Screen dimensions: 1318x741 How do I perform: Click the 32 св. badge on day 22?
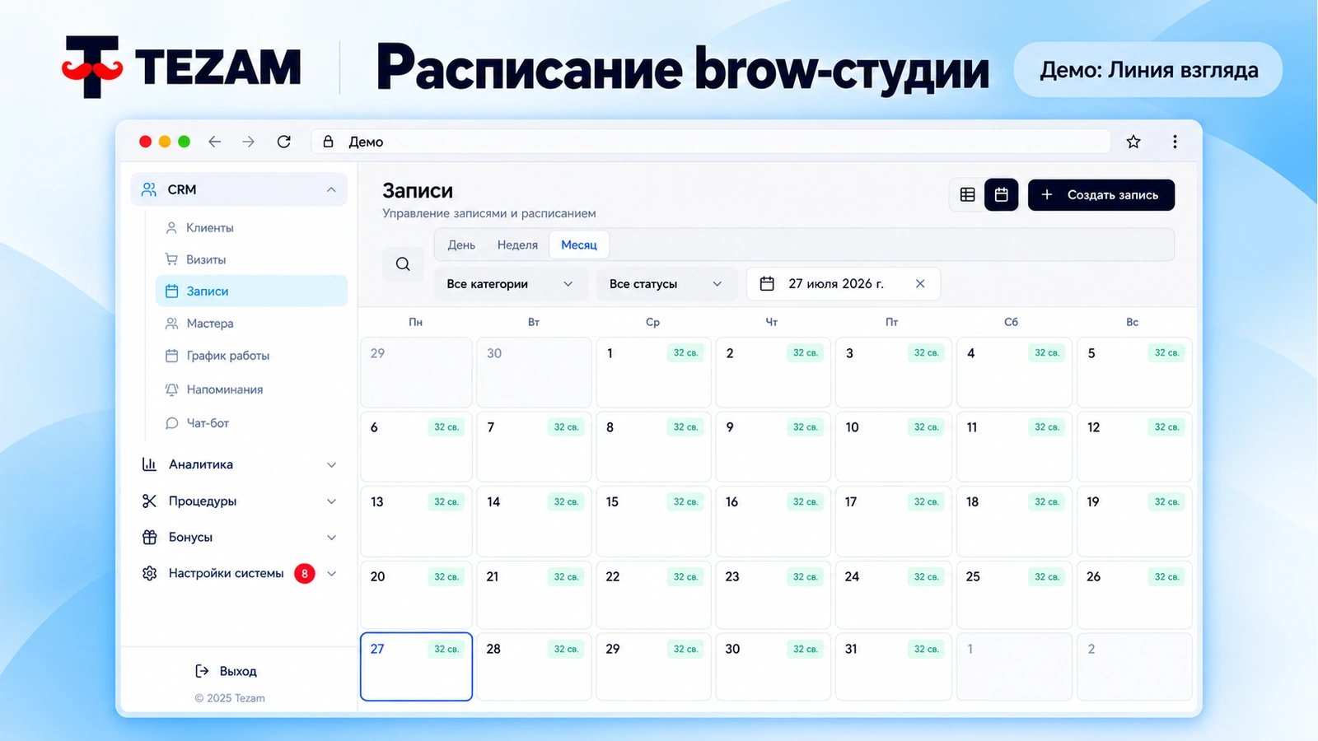[x=685, y=577]
